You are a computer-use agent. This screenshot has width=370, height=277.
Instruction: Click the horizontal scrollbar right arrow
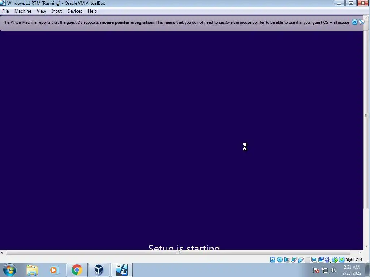360,252
